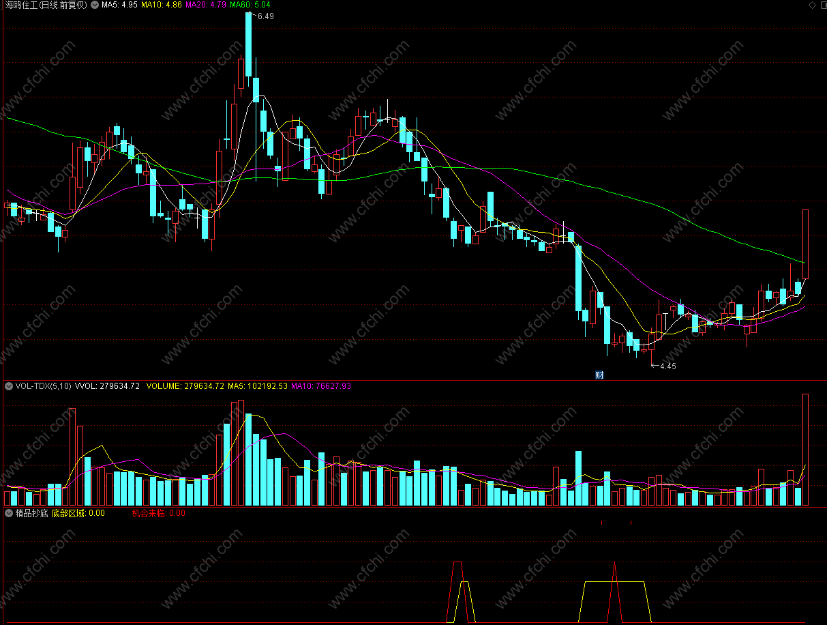
Task: Select the VOLUME: 279634.72 value
Action: 185,386
